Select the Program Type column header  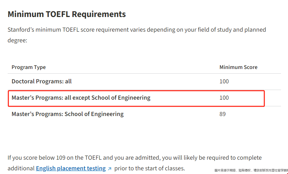point(29,67)
